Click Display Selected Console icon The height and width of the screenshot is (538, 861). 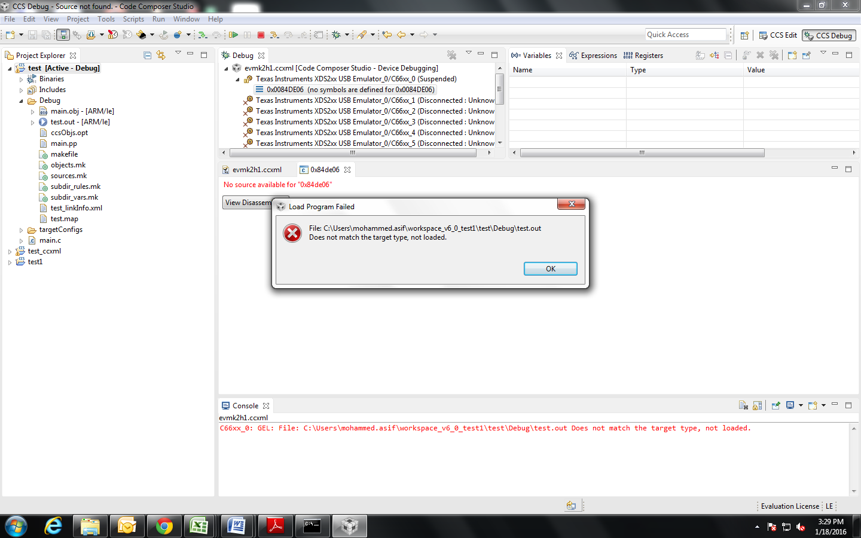point(790,405)
